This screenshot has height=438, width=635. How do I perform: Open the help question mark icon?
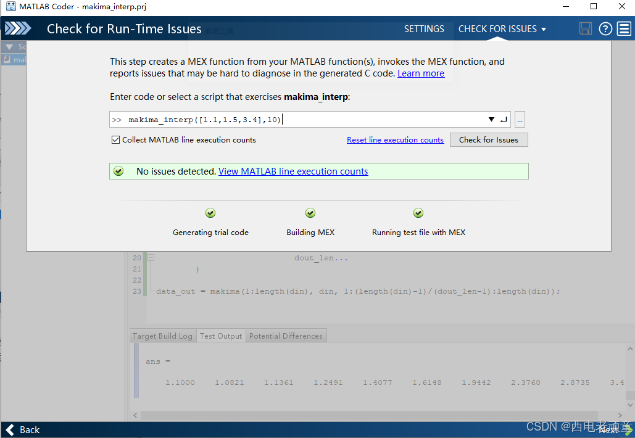tap(605, 29)
